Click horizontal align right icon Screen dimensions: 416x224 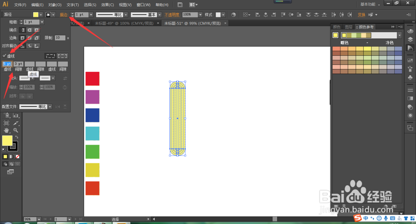tap(274, 15)
